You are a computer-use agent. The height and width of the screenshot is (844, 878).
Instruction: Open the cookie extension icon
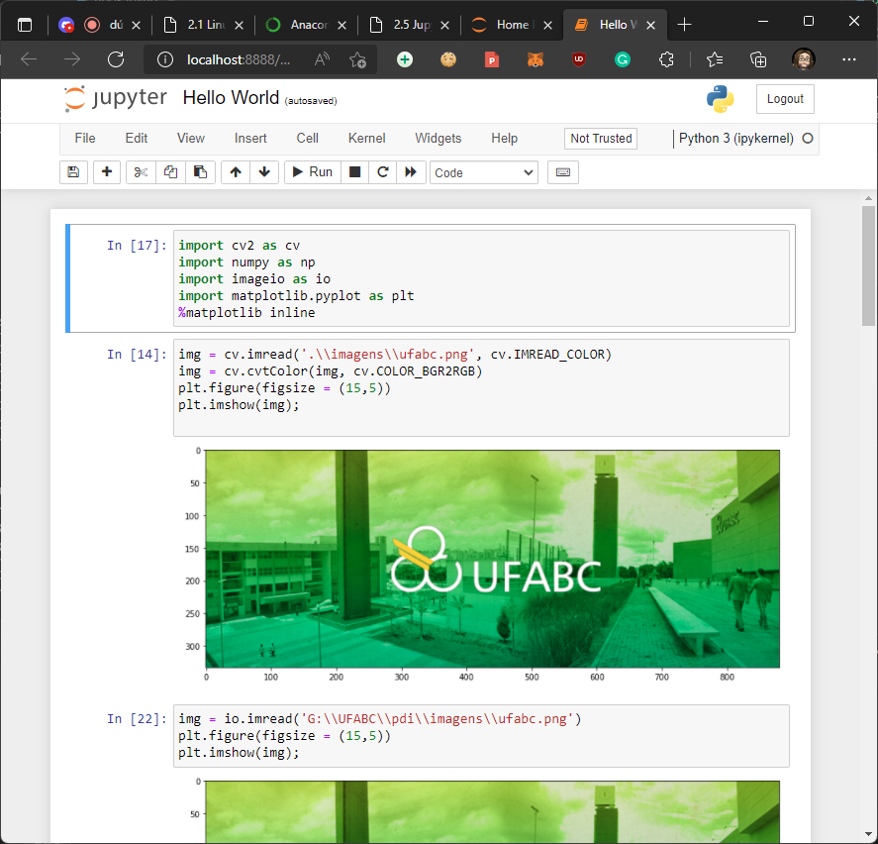(448, 59)
